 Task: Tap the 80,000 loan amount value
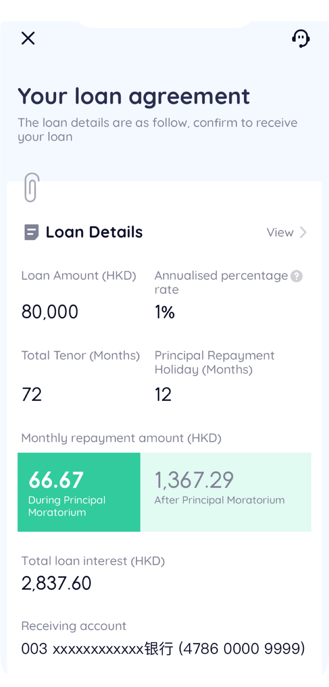point(50,312)
